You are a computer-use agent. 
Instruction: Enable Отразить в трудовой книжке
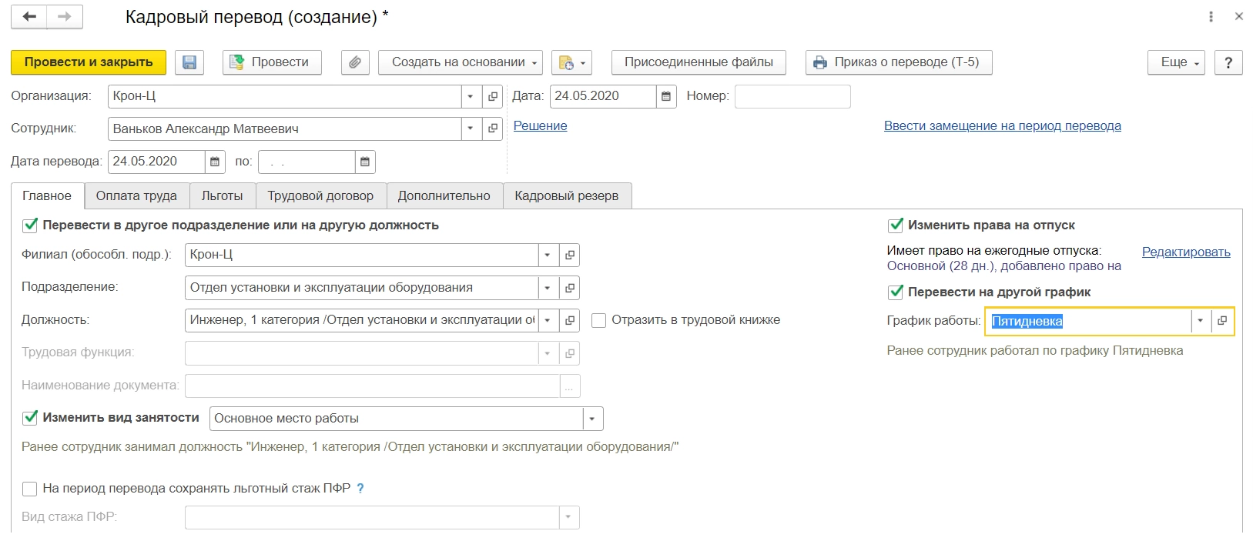pyautogui.click(x=598, y=320)
